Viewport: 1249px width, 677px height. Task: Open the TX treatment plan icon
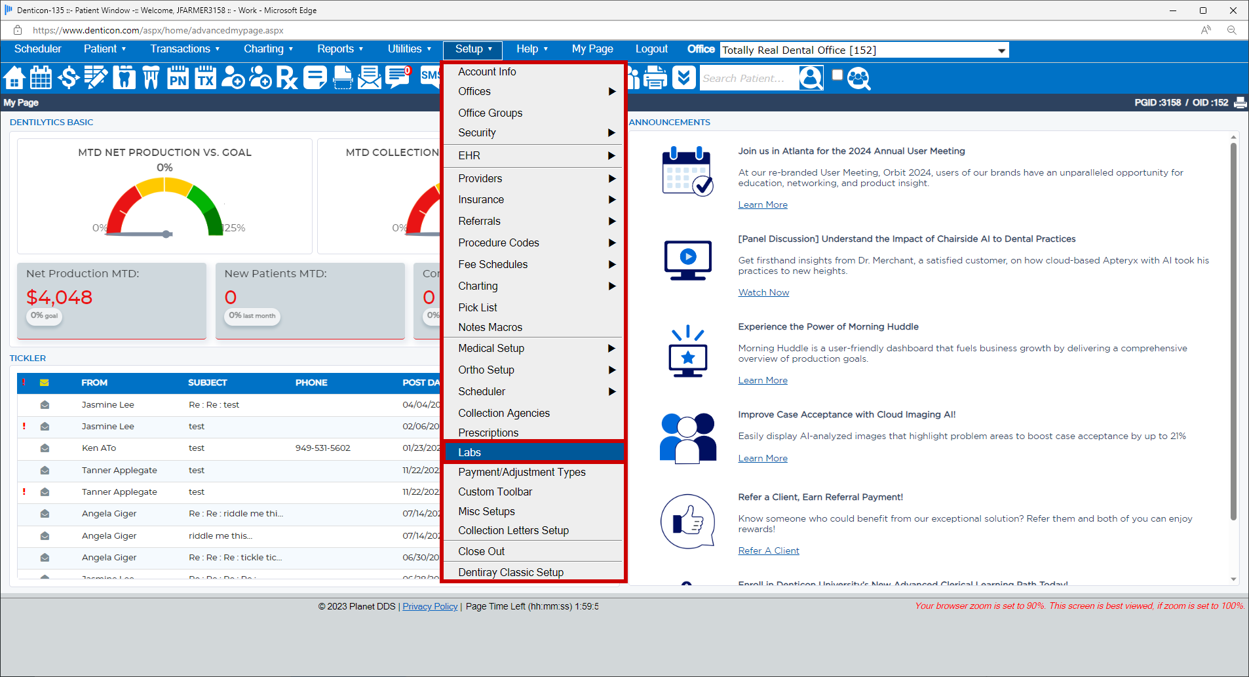[206, 77]
